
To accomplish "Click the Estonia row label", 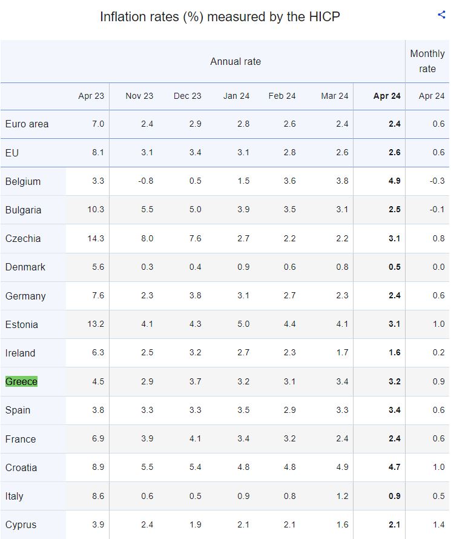I will [22, 324].
